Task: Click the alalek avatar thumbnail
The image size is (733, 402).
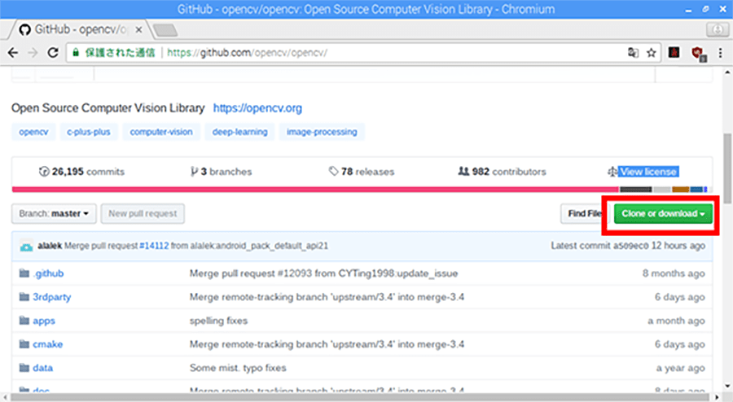Action: coord(26,246)
